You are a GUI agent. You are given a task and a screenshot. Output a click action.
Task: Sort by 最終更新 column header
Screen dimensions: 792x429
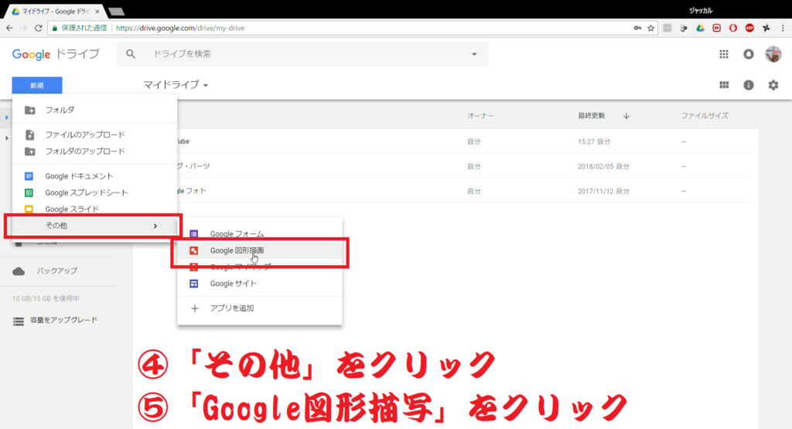(x=592, y=116)
